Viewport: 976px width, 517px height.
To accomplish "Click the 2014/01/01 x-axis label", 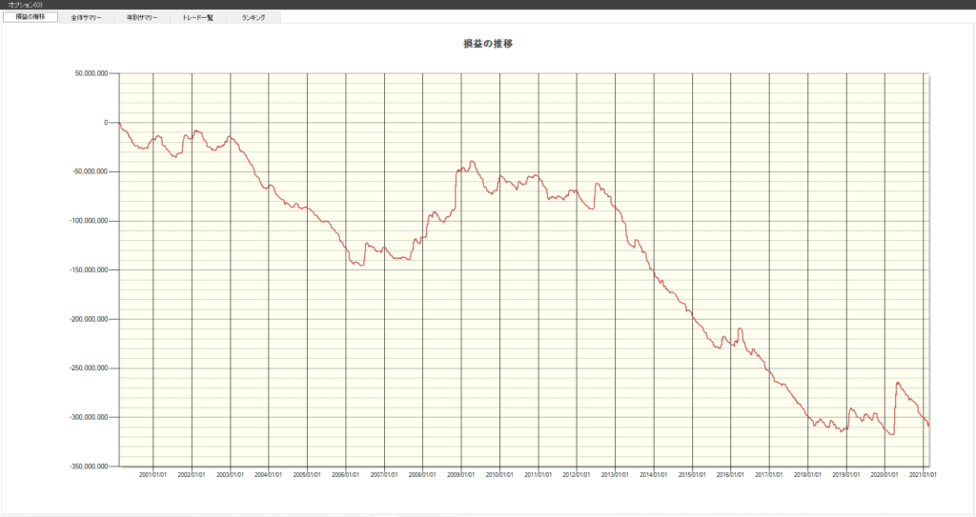I will pos(654,475).
